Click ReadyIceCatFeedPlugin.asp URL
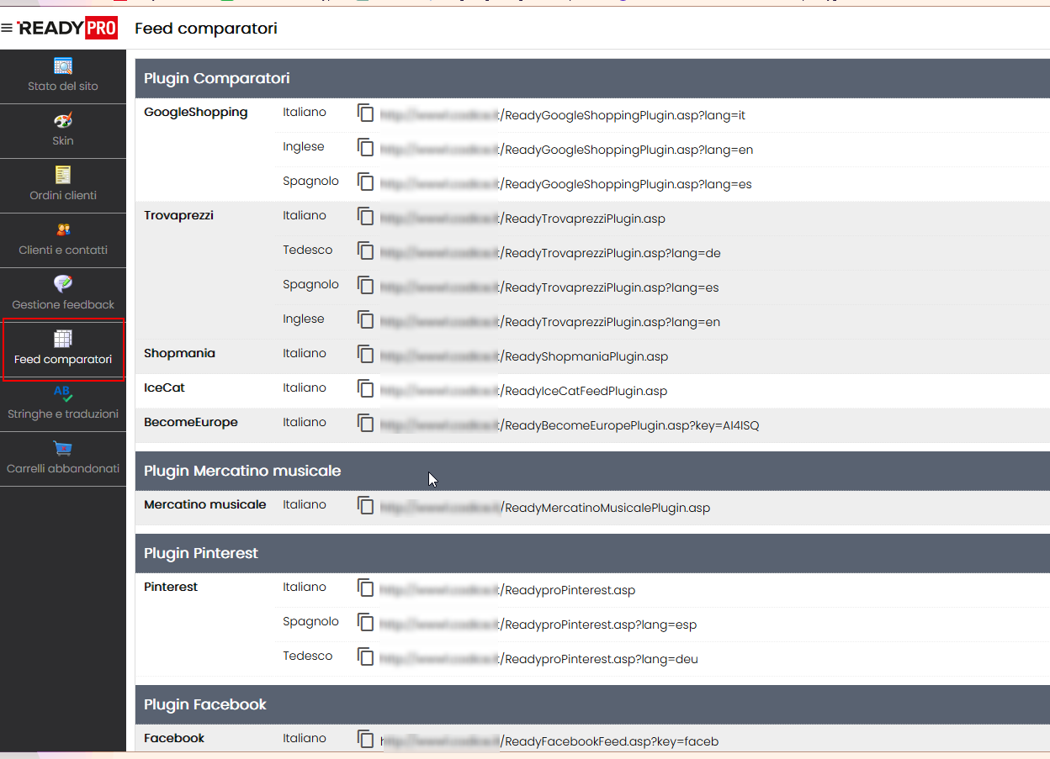This screenshot has height=759, width=1050. pos(523,392)
